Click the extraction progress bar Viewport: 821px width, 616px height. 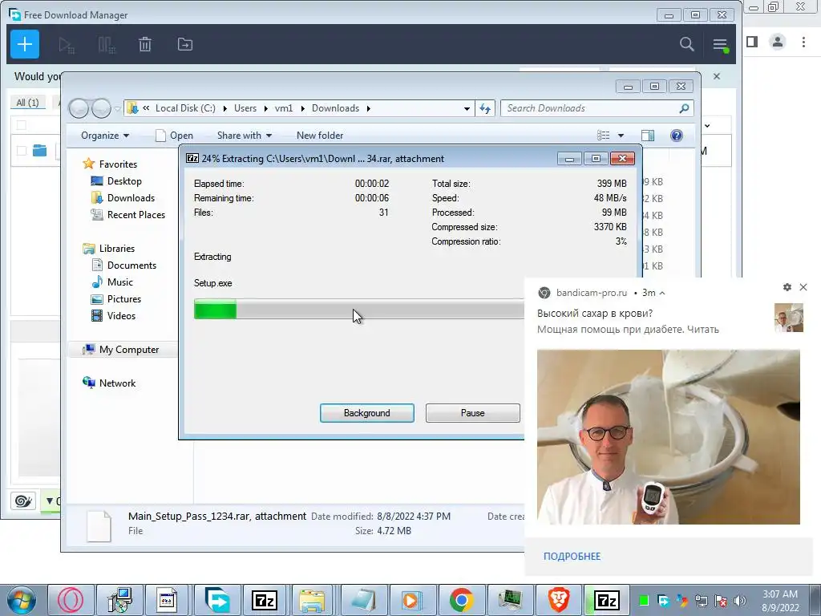pyautogui.click(x=358, y=309)
